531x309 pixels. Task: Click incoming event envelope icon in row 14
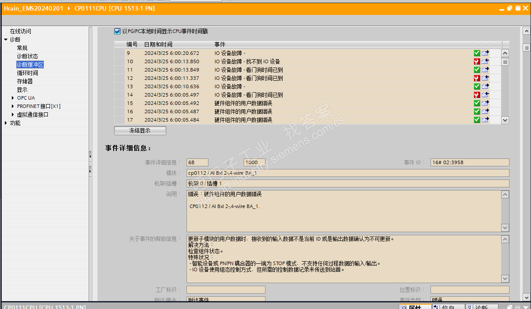(485, 95)
